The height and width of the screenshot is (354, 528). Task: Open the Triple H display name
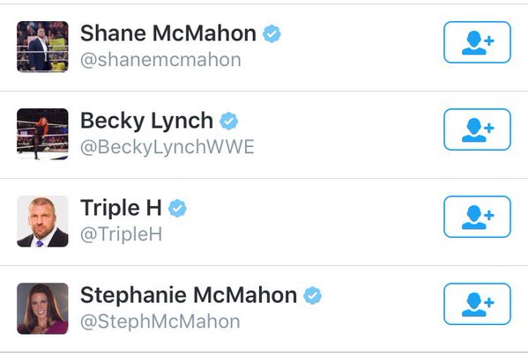[122, 209]
